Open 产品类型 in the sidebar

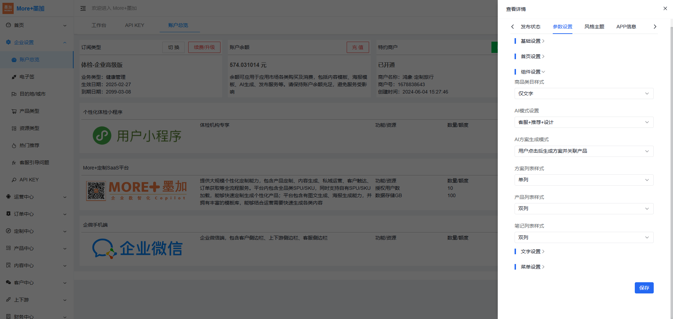(x=29, y=111)
